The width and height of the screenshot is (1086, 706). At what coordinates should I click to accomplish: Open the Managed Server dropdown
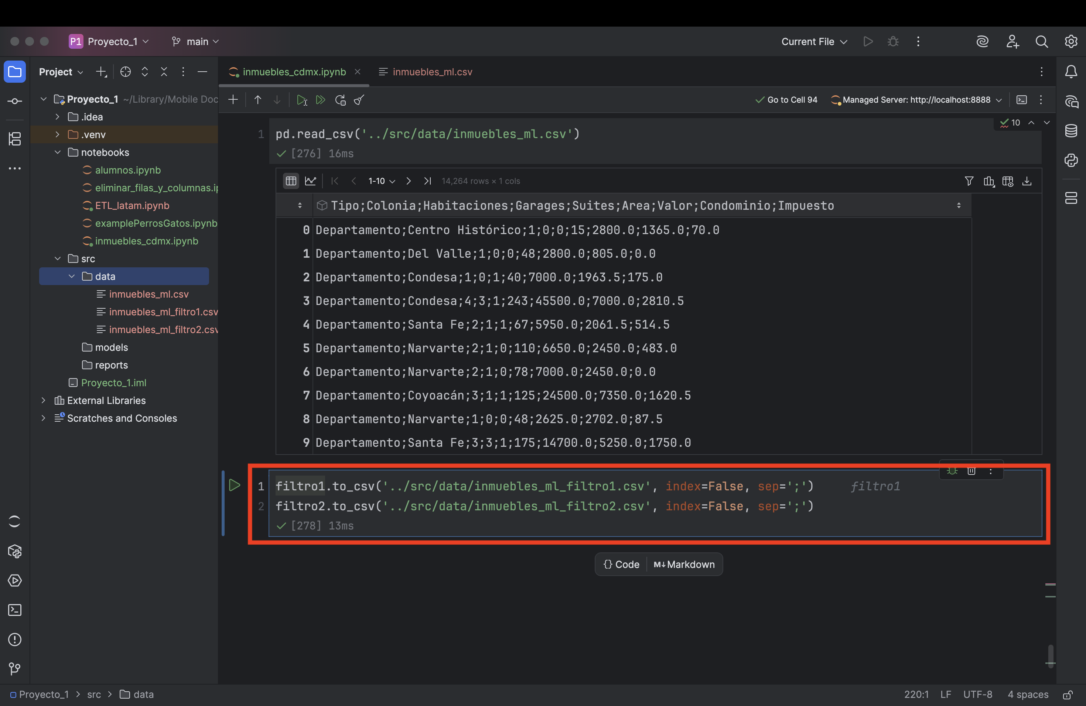click(917, 100)
